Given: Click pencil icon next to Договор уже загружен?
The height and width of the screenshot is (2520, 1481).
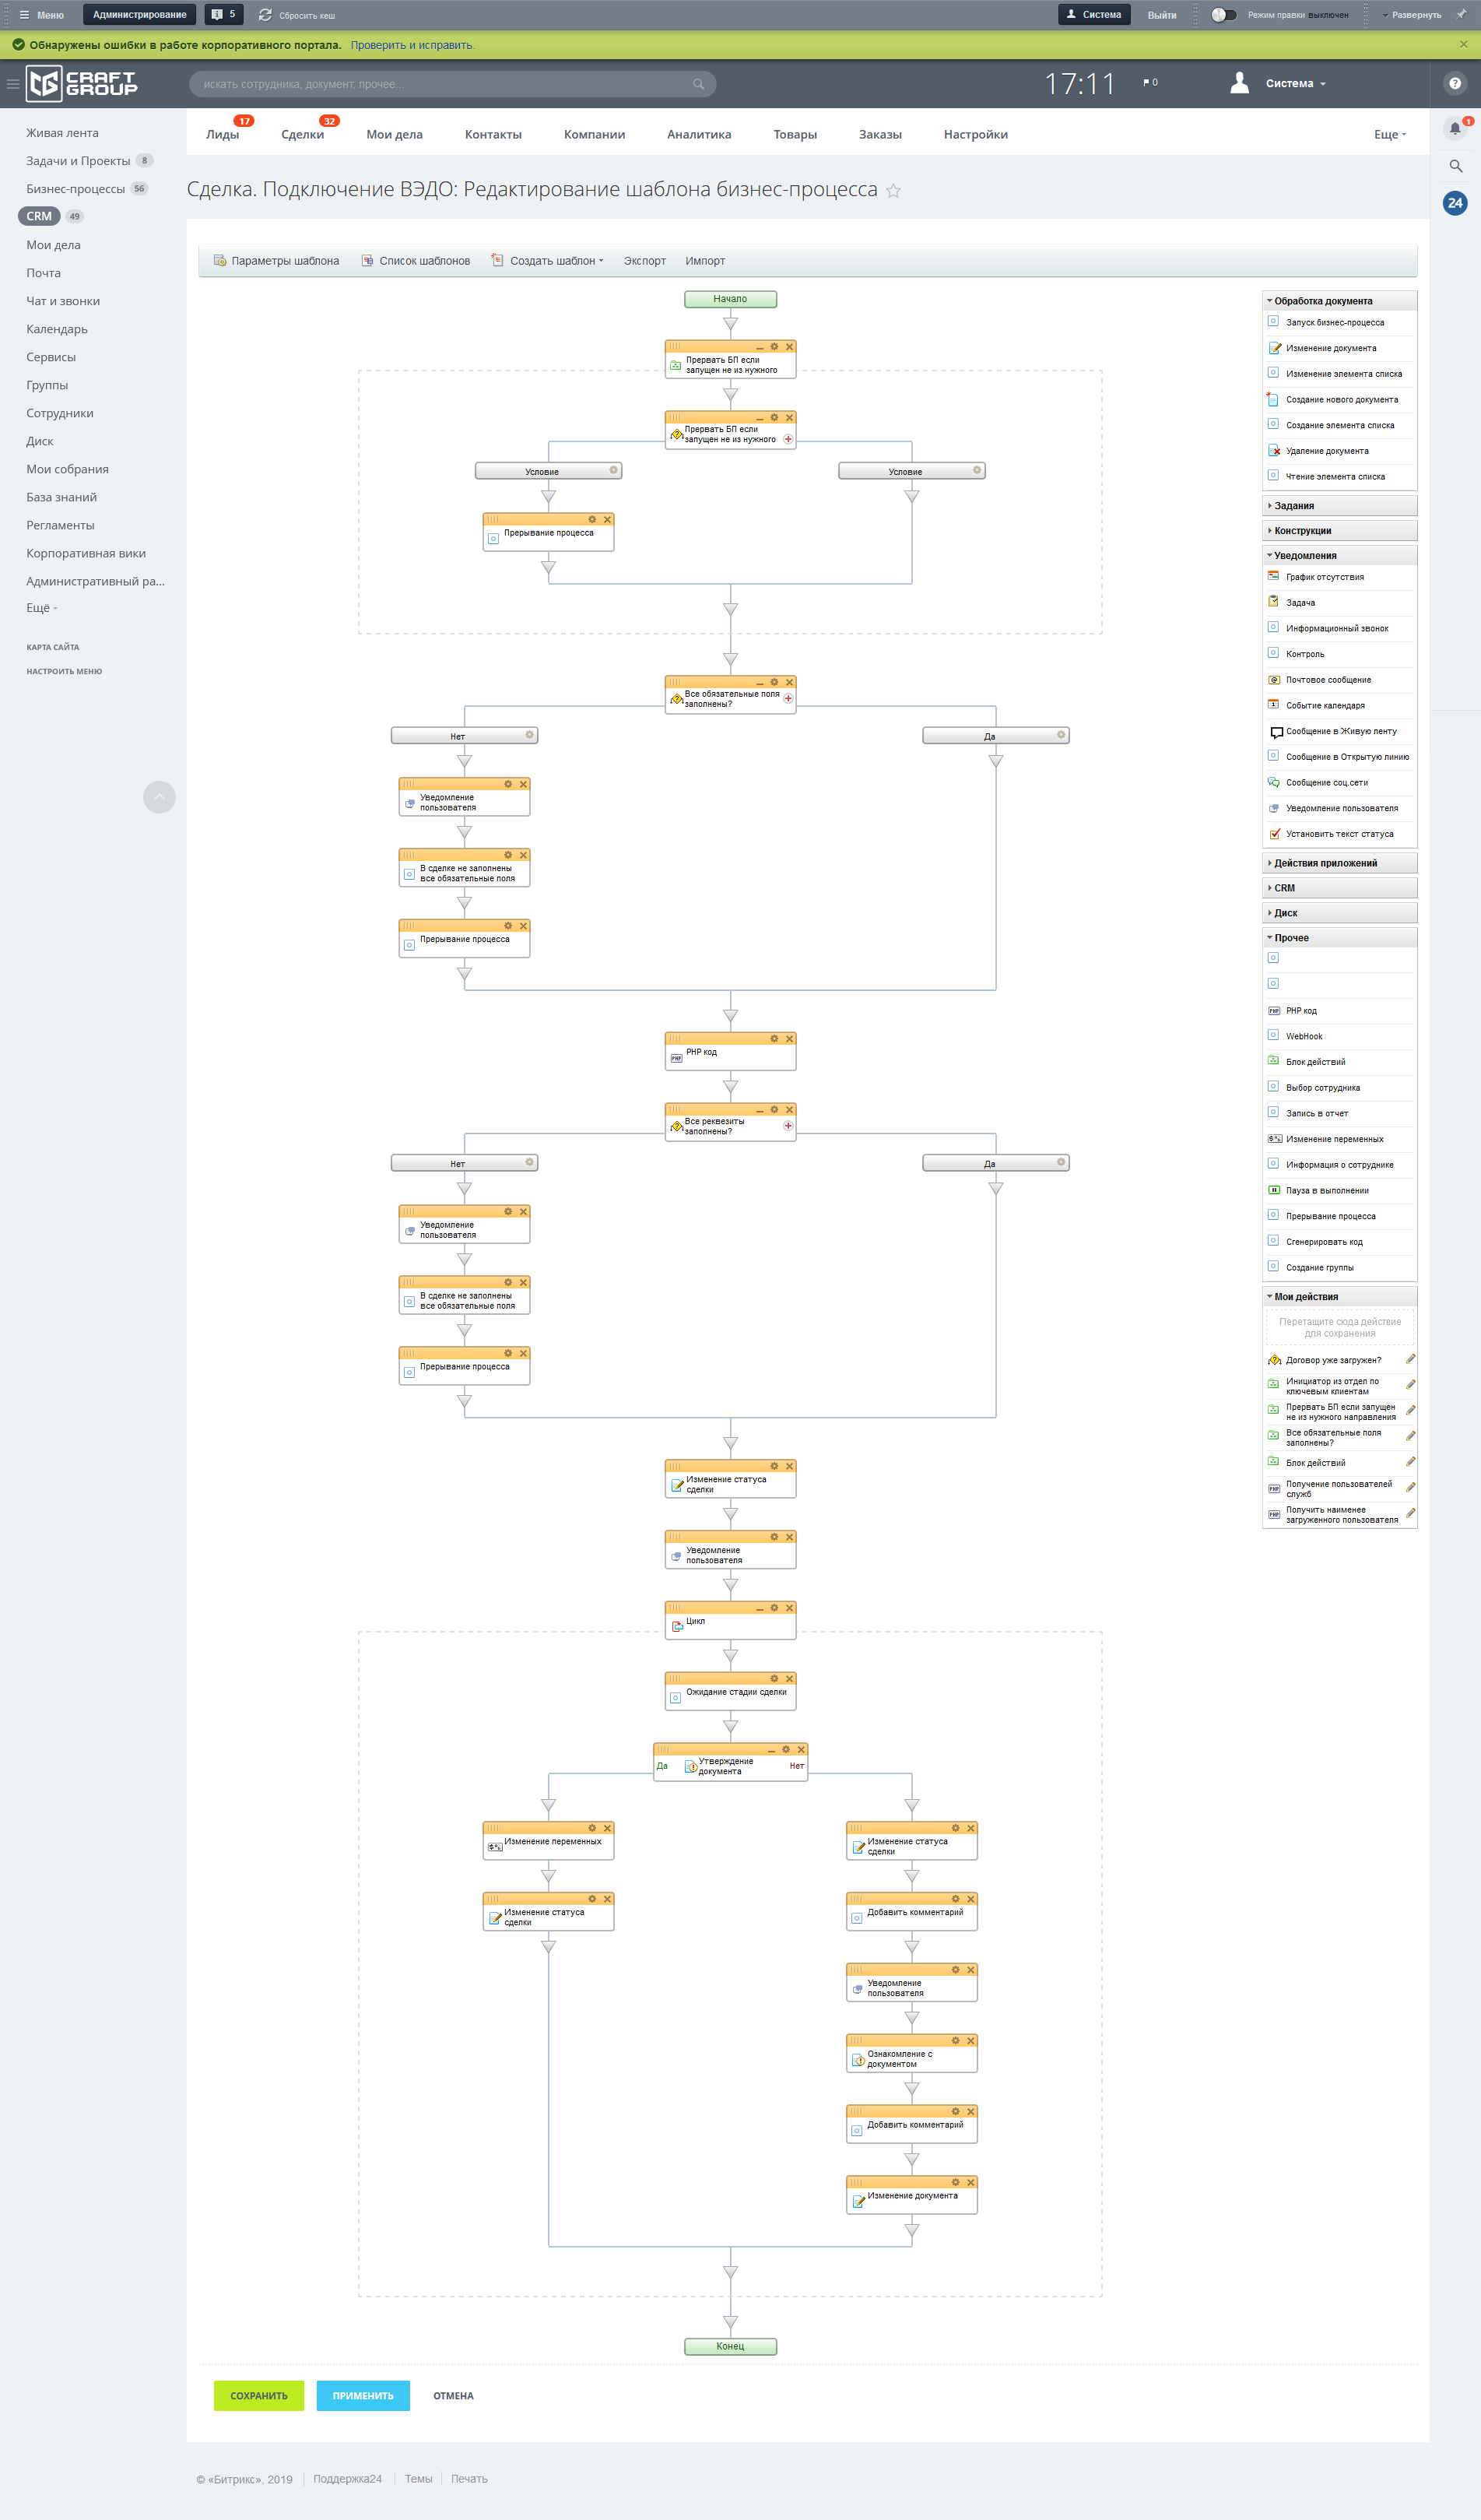Looking at the screenshot, I should point(1410,1359).
